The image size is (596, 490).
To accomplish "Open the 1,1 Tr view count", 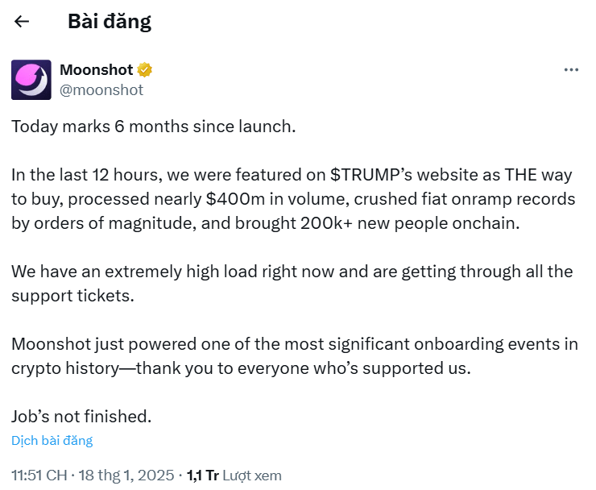I will point(203,475).
